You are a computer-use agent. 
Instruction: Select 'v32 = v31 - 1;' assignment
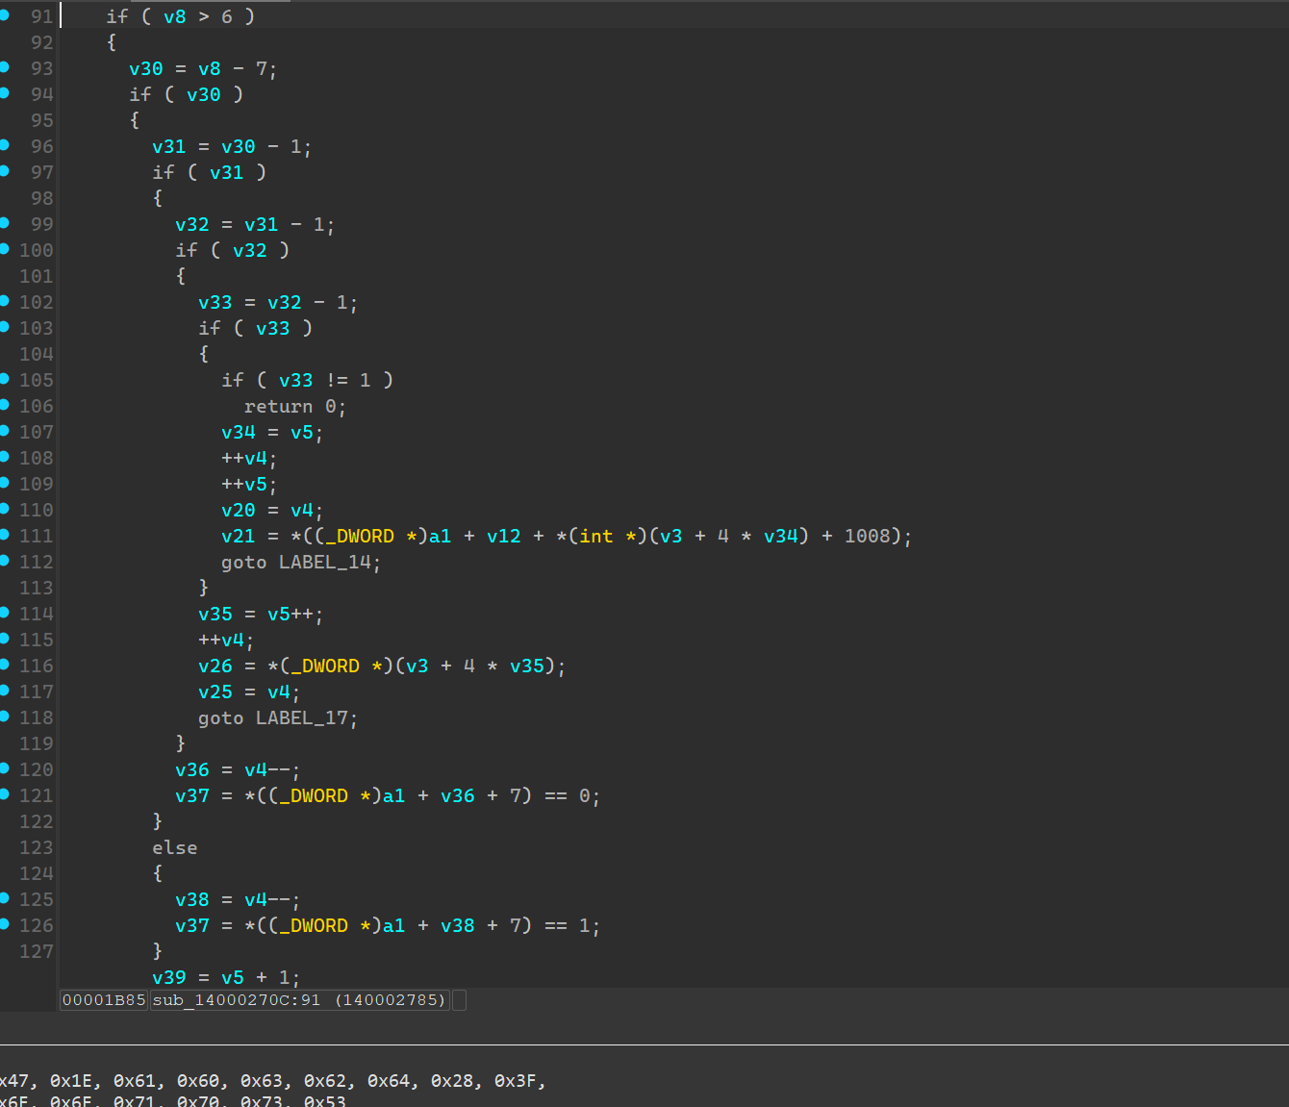pos(255,224)
